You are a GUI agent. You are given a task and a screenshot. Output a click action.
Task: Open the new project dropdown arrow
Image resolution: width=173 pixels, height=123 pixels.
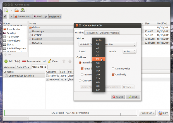click(x=11, y=11)
